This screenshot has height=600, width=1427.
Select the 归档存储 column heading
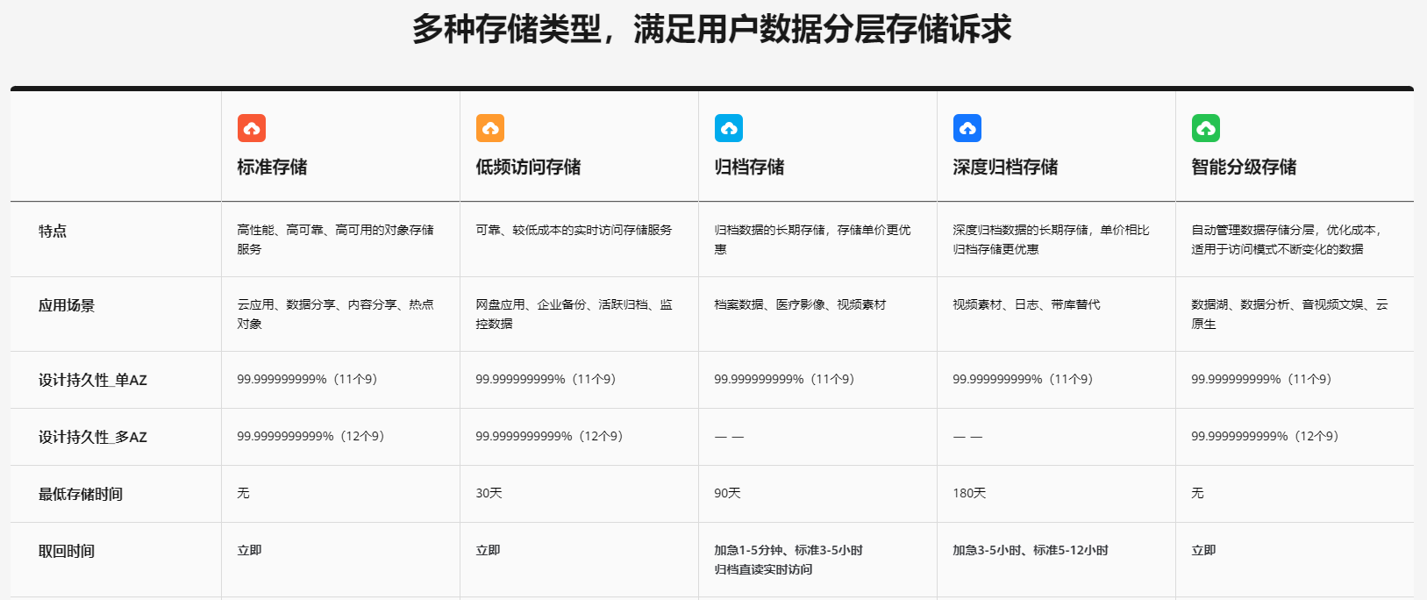point(749,167)
